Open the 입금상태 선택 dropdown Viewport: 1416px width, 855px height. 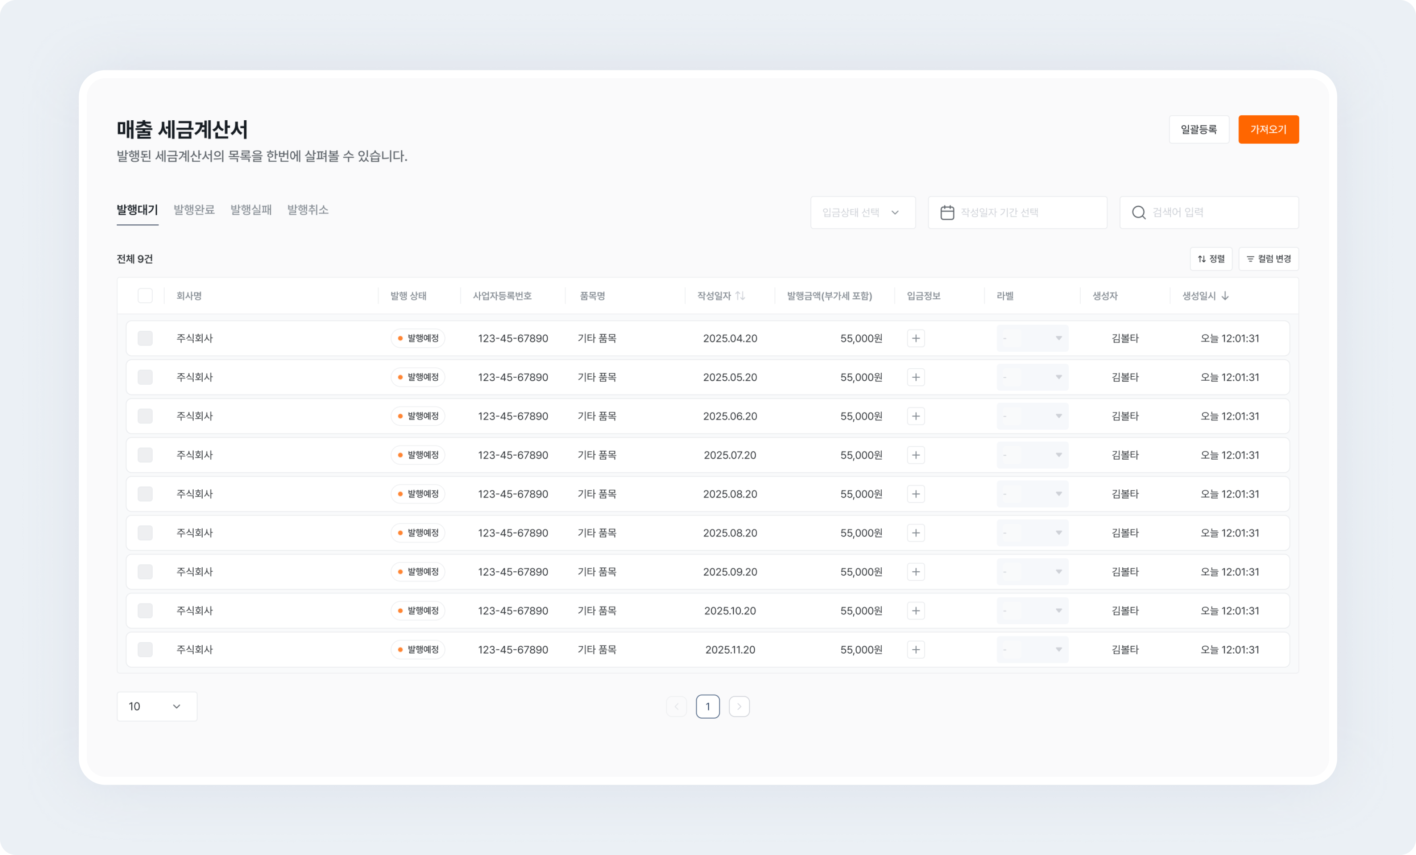tap(863, 212)
